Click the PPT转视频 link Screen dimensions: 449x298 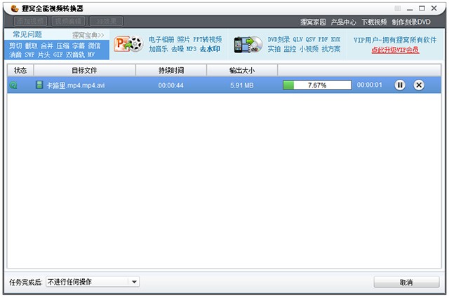tap(208, 39)
